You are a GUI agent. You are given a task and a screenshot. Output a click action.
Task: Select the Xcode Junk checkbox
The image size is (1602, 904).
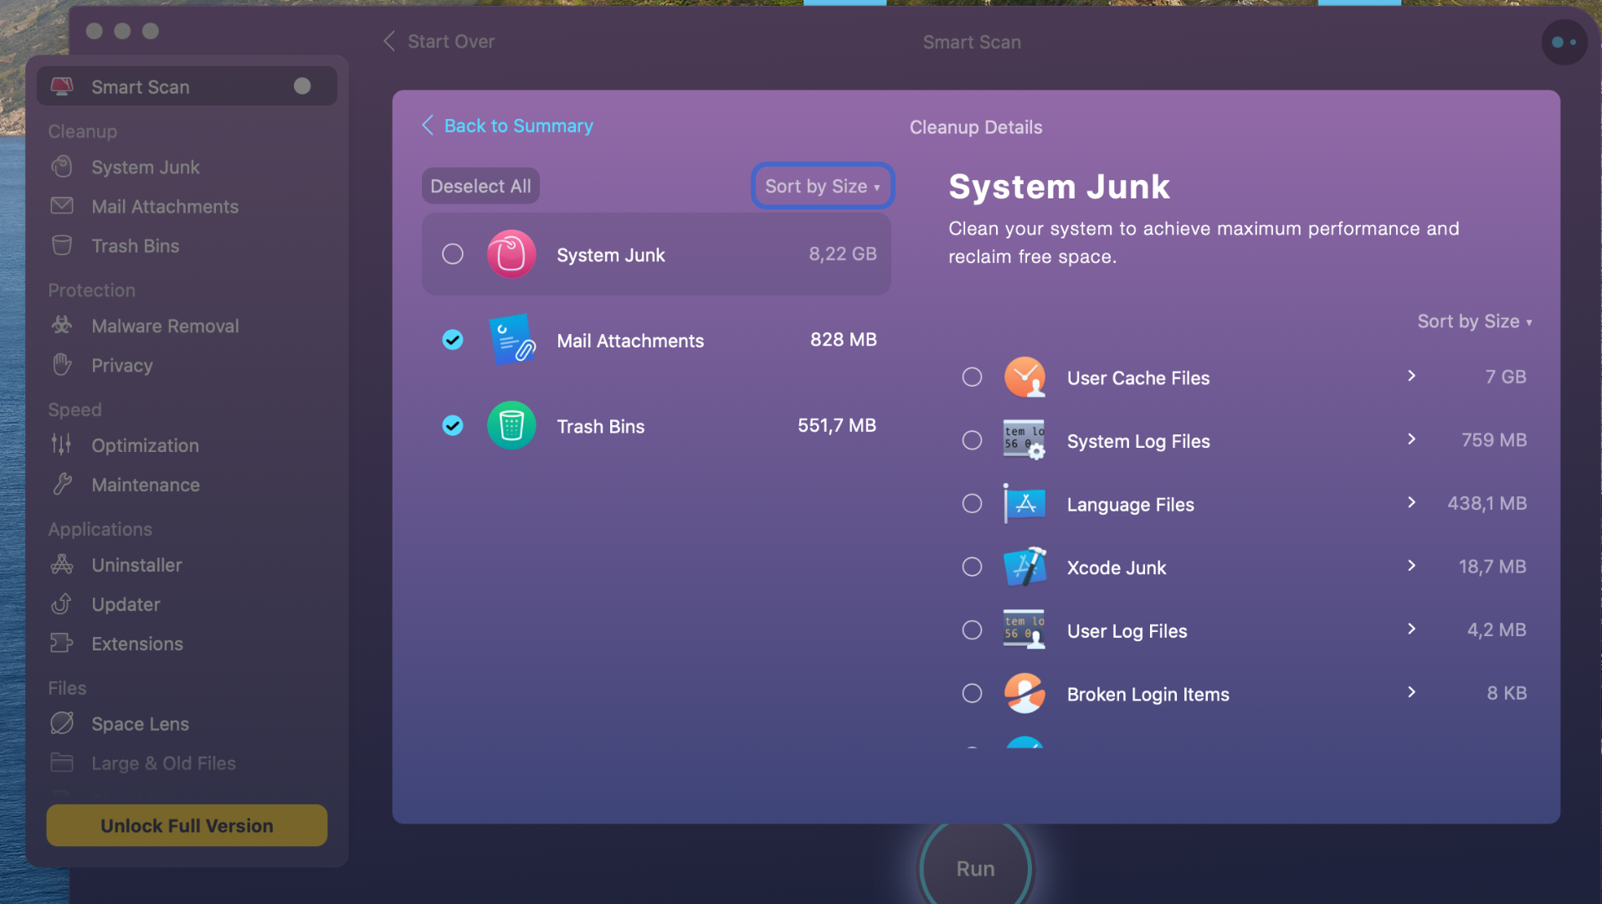coord(972,567)
